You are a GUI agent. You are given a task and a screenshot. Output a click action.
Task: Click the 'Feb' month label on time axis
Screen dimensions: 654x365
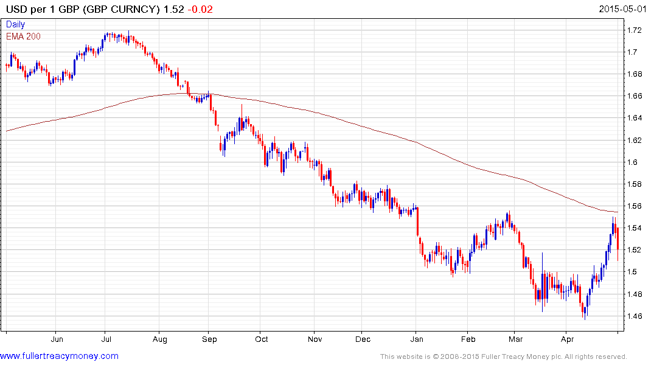[468, 339]
